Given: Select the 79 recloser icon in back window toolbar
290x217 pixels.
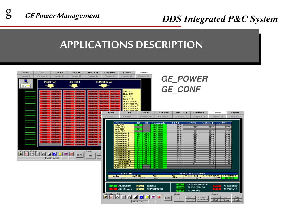Looking at the screenshot, I should coord(43,154).
